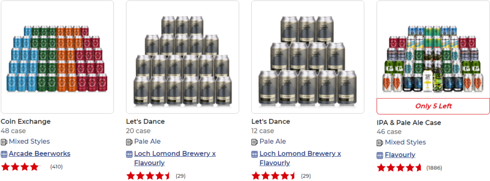490x181 pixels.
Task: Select IPA & Pale Ale Case title
Action: pyautogui.click(x=409, y=123)
